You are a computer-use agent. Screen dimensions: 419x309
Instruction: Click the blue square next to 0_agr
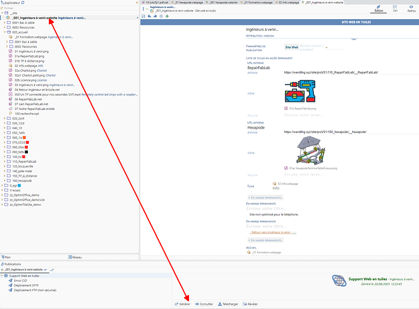pos(19,185)
